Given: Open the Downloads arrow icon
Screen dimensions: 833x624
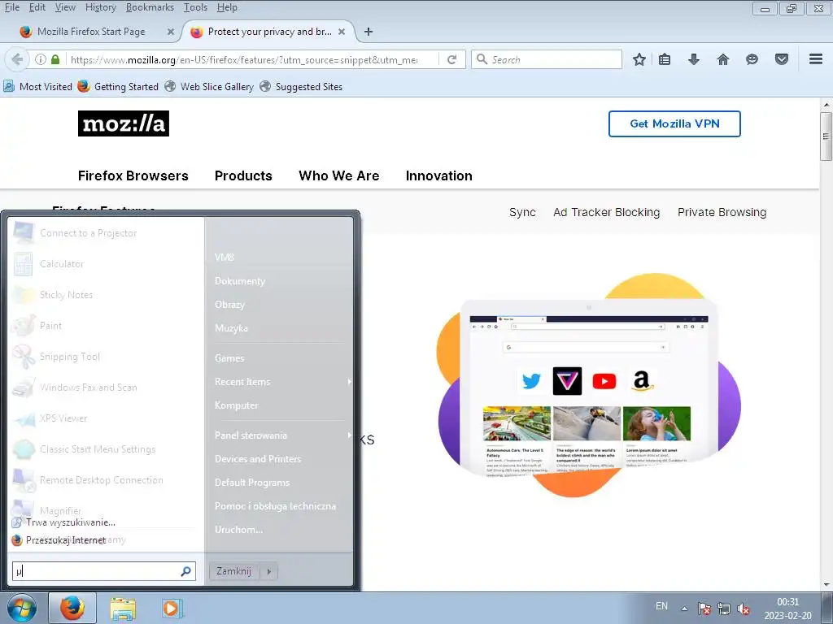Looking at the screenshot, I should (x=693, y=59).
